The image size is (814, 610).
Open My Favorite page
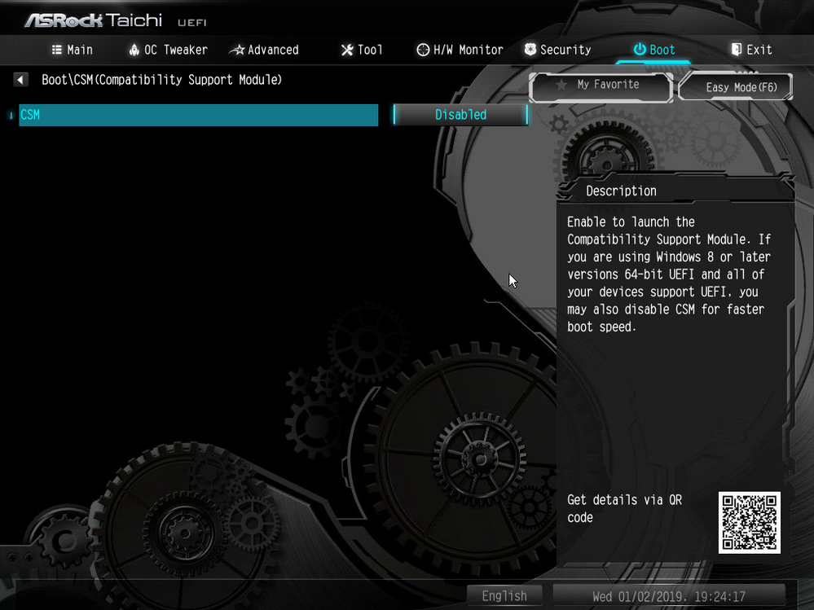601,86
